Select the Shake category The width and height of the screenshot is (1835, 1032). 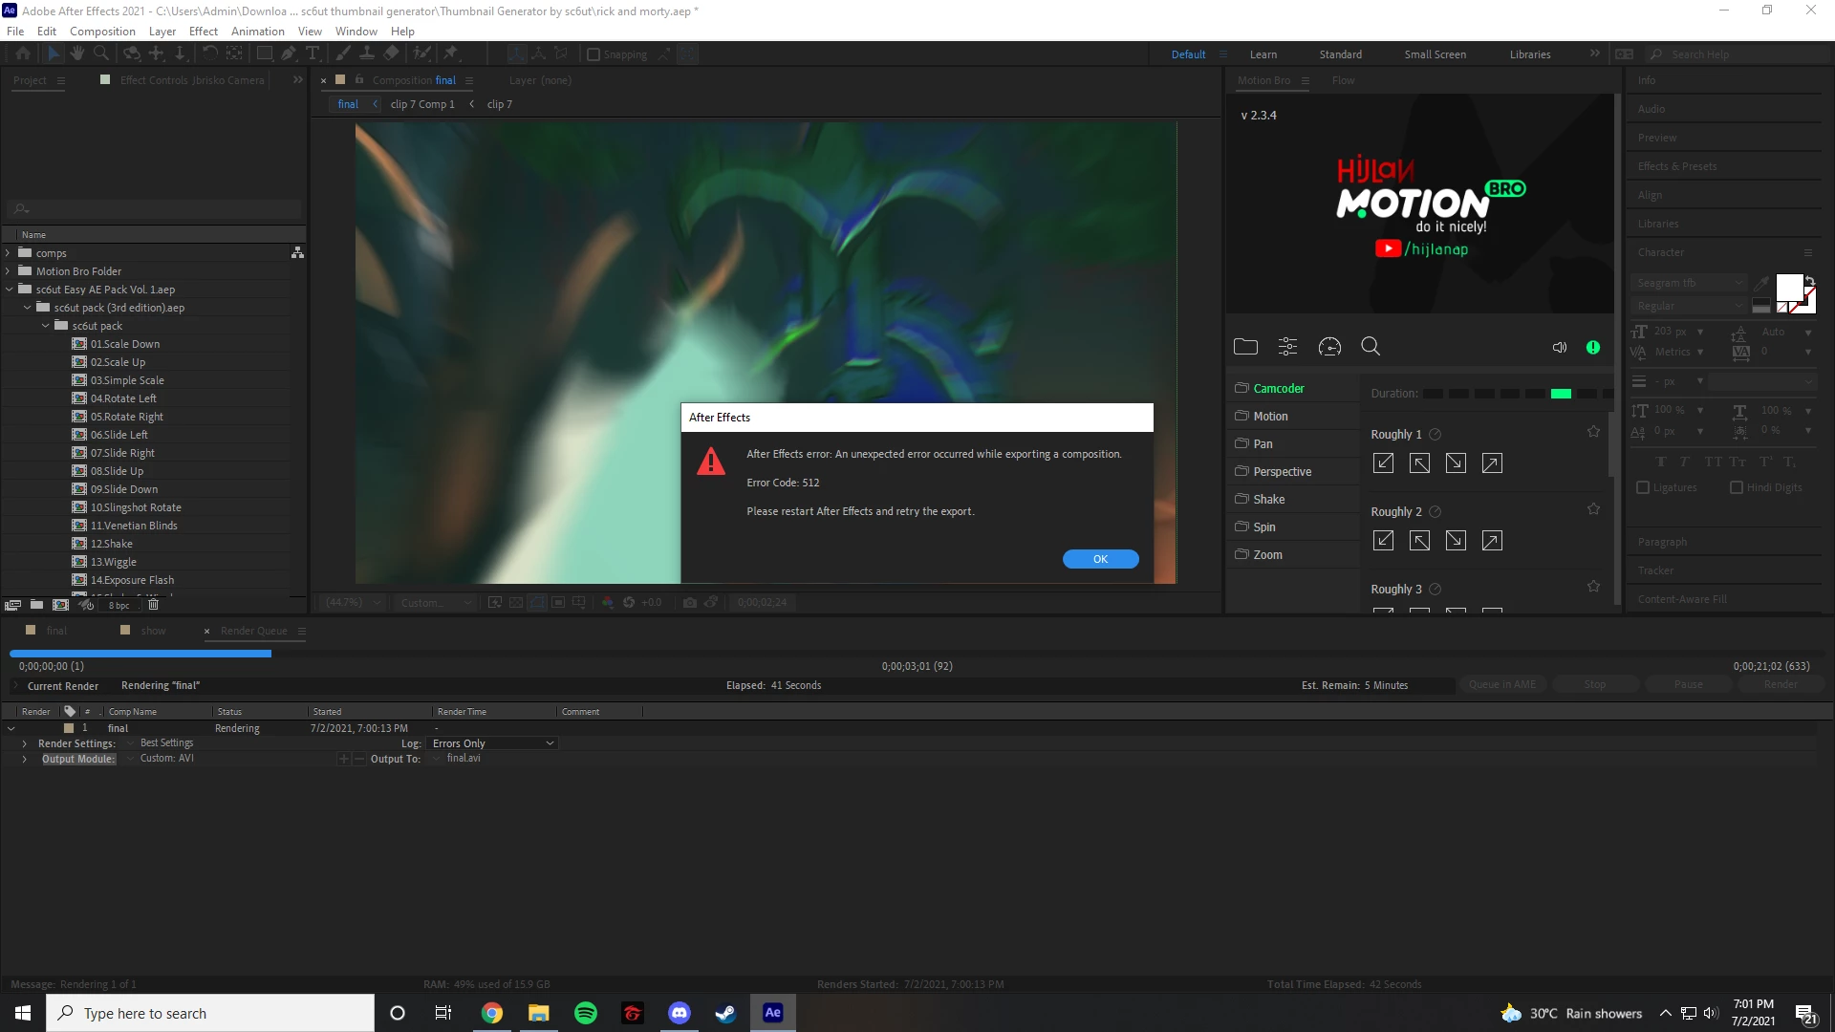[1268, 499]
